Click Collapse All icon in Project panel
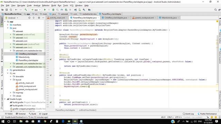Viewport: 221px width, 124px height. tap(33, 18)
